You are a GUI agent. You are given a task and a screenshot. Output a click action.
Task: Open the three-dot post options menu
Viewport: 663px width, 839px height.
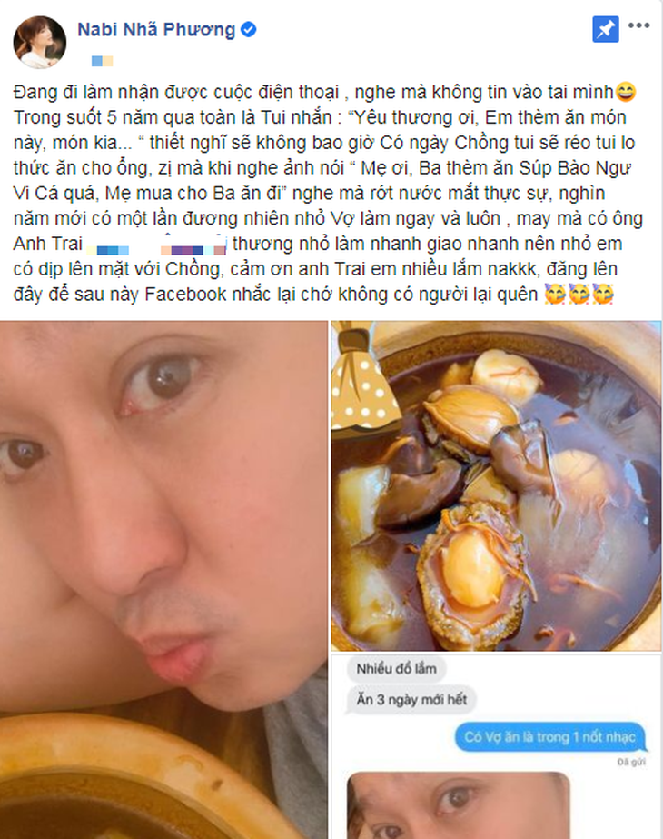click(x=639, y=25)
